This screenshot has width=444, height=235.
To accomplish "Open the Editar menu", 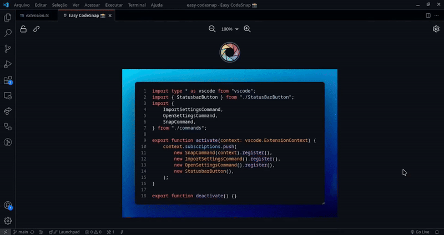I will [x=41, y=5].
